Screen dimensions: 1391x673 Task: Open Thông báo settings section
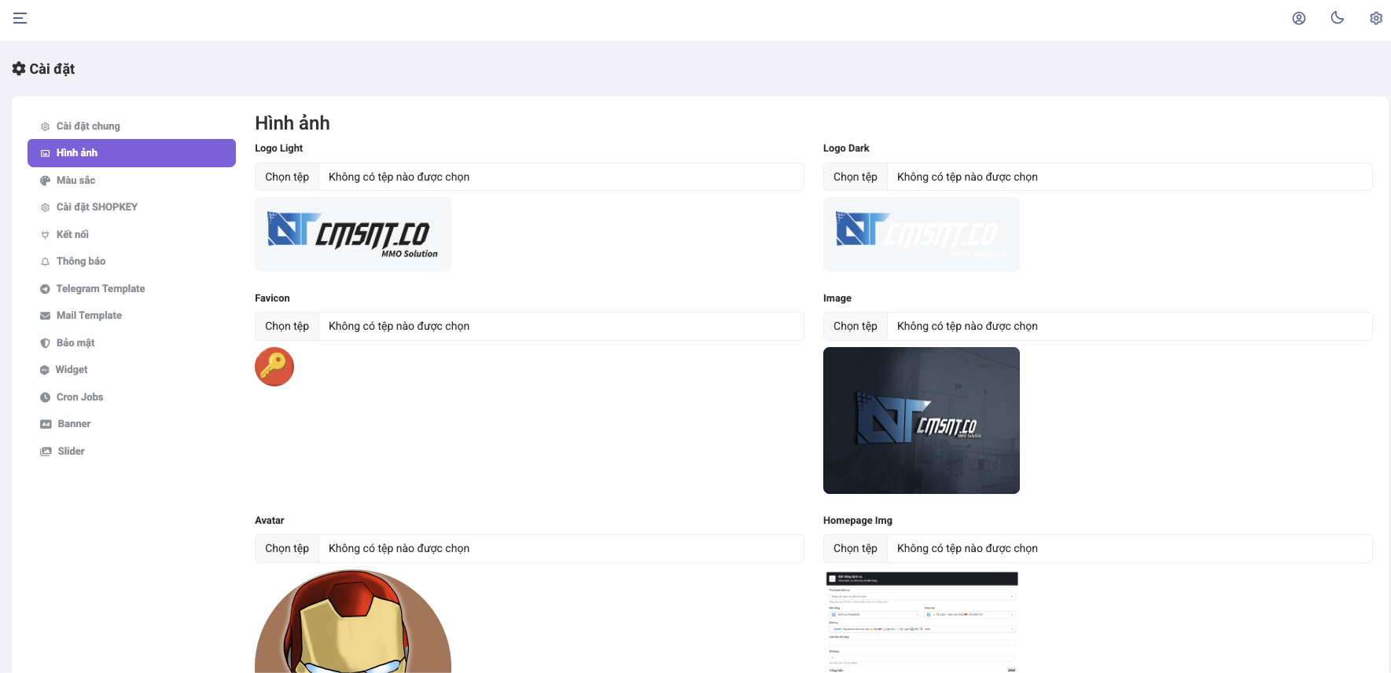click(x=131, y=262)
